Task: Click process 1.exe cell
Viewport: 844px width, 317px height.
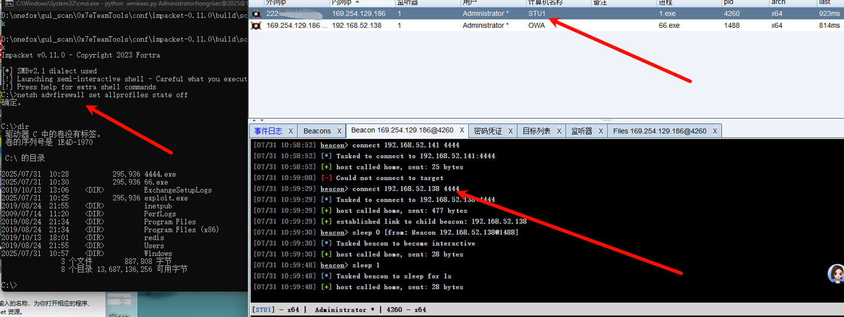Action: (x=667, y=13)
